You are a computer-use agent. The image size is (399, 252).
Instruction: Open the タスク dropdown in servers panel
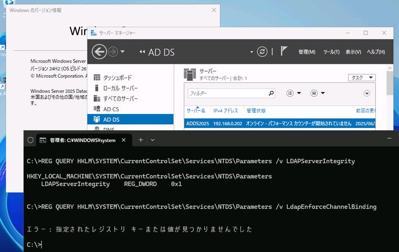(x=362, y=77)
